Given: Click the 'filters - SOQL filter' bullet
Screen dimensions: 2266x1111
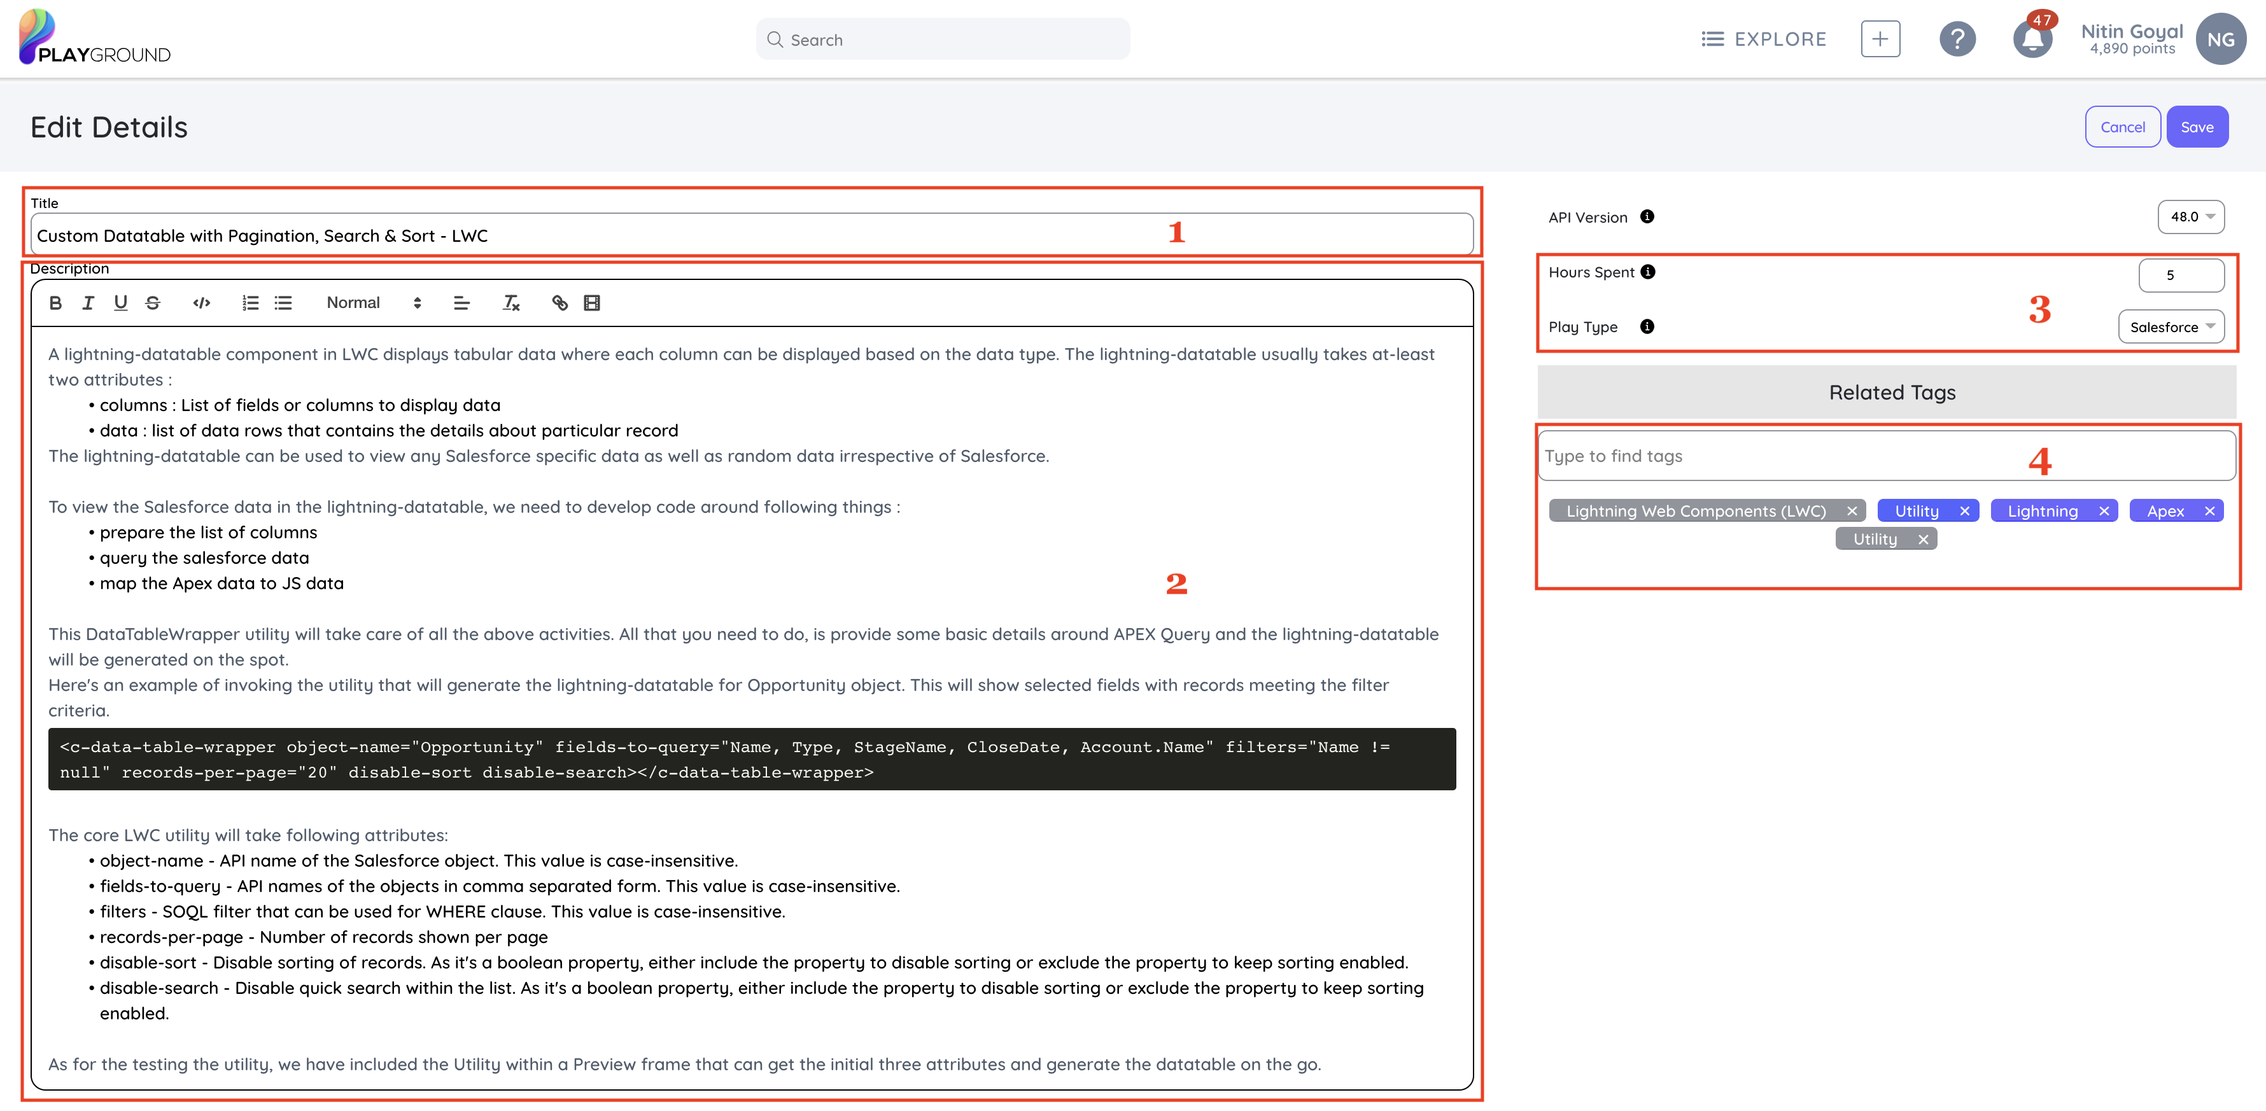Looking at the screenshot, I should click(x=442, y=912).
